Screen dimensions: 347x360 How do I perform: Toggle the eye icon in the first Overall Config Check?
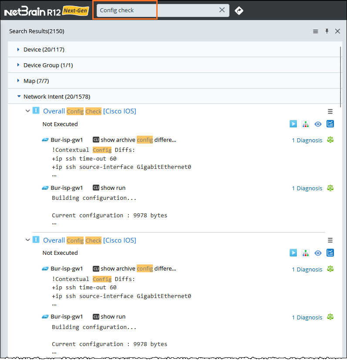[318, 124]
